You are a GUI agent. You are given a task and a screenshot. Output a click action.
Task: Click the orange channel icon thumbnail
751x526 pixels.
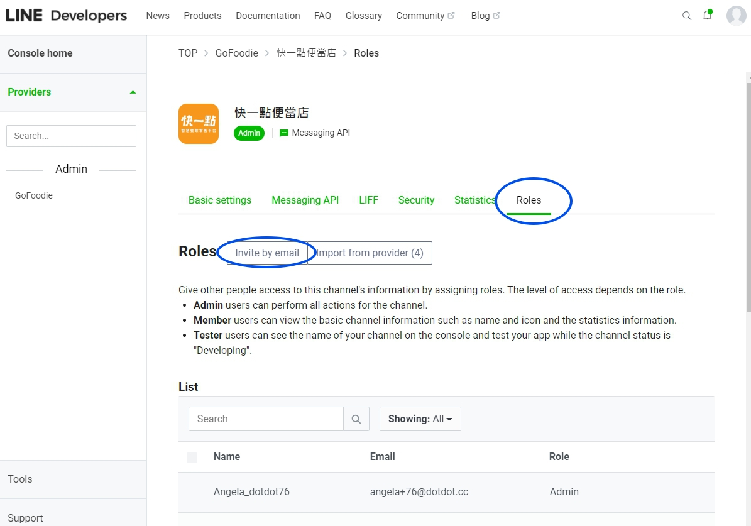tap(199, 124)
